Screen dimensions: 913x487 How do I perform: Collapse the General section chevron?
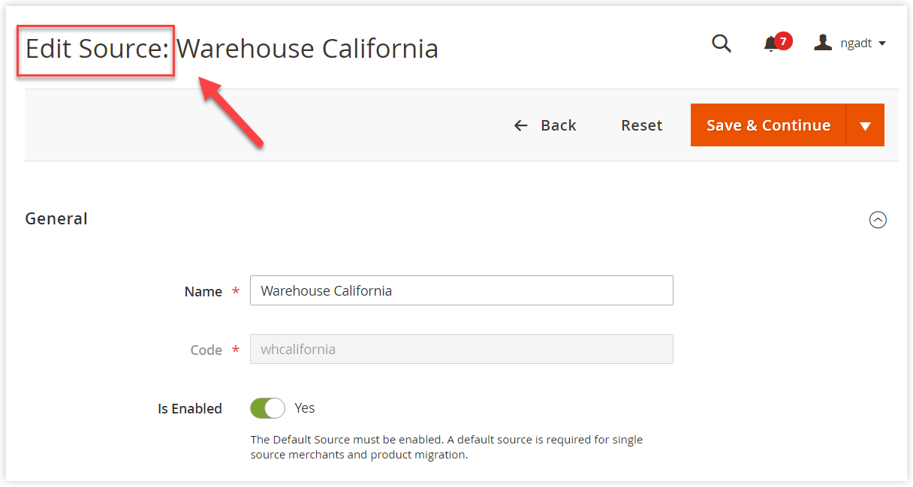point(878,219)
